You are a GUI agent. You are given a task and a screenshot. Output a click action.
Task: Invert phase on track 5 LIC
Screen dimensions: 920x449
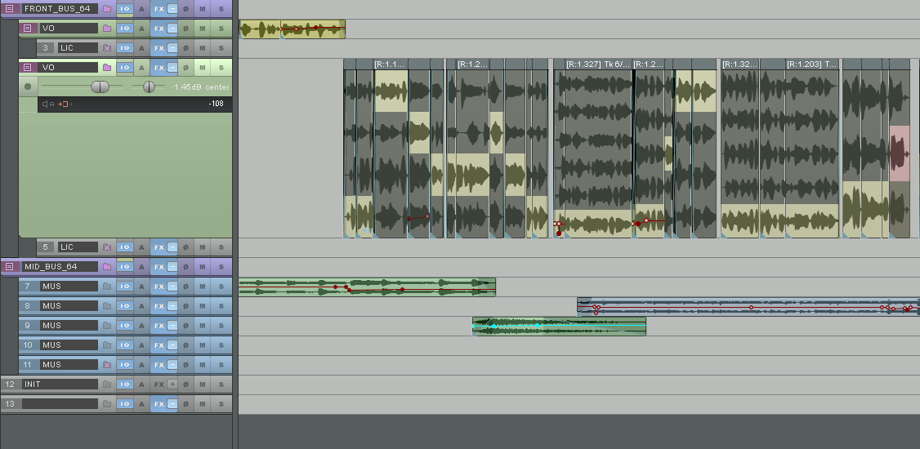(186, 247)
